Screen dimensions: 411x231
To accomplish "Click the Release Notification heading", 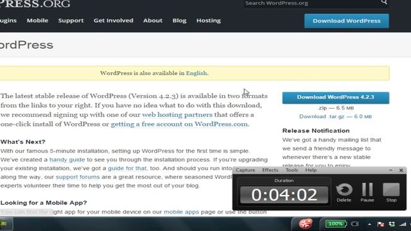I will (x=316, y=131).
